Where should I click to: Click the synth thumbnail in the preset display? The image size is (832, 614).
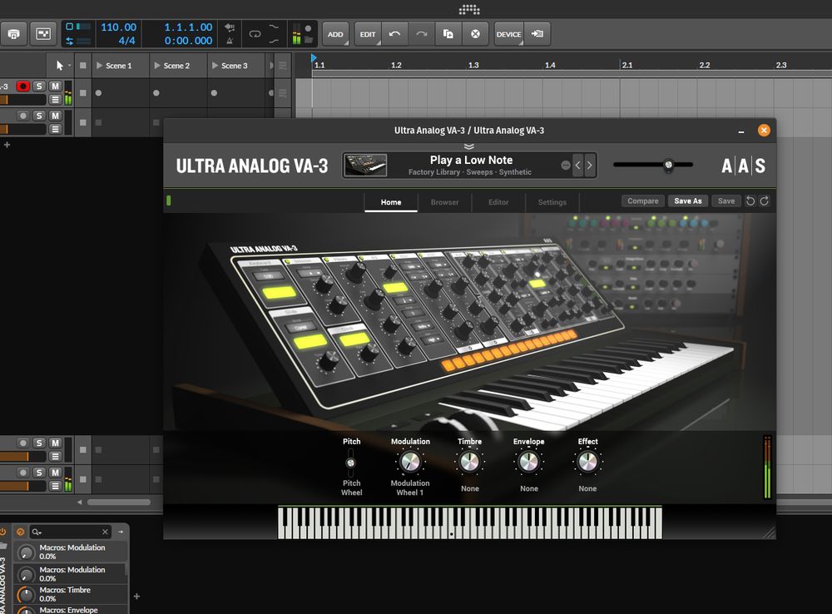[365, 166]
